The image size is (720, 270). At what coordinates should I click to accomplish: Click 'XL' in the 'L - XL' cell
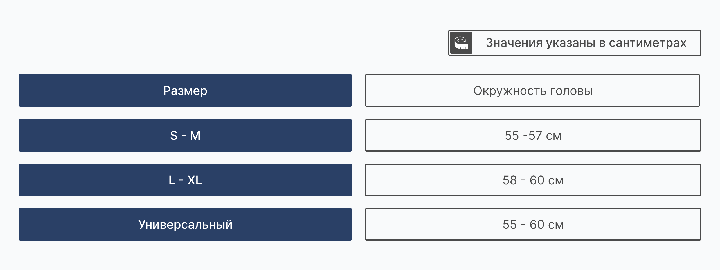coord(195,180)
